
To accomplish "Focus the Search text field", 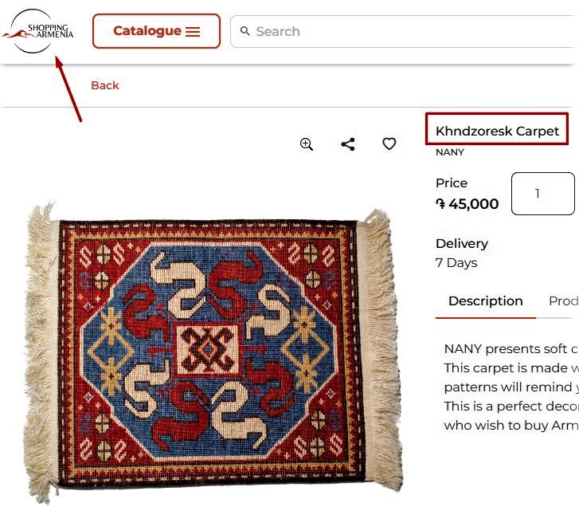I will coord(398,32).
